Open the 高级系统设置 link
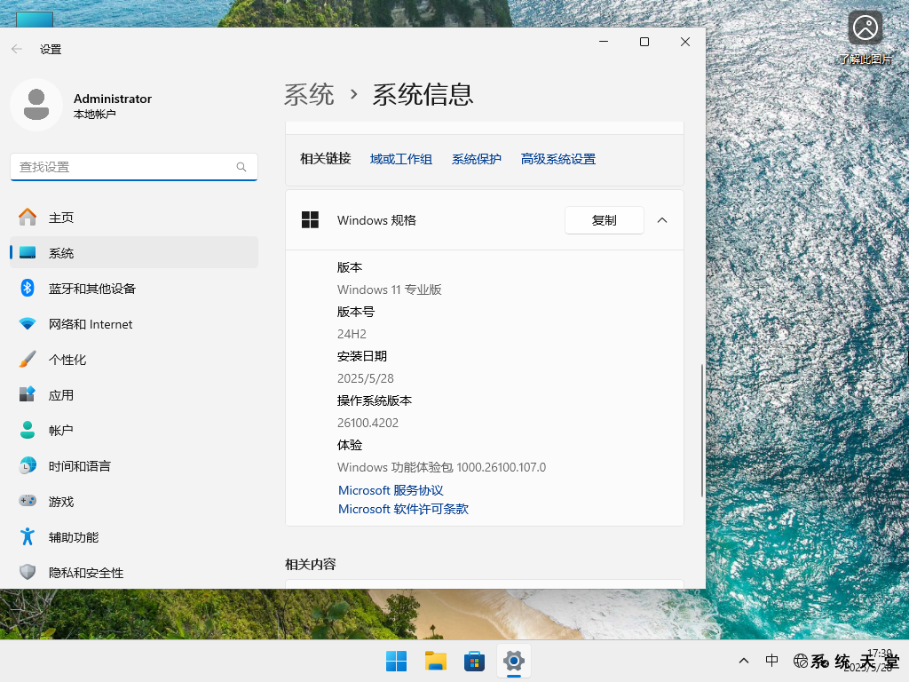 tap(558, 159)
